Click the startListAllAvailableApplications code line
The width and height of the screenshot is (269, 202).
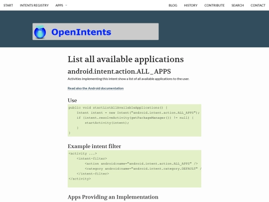click(x=118, y=108)
